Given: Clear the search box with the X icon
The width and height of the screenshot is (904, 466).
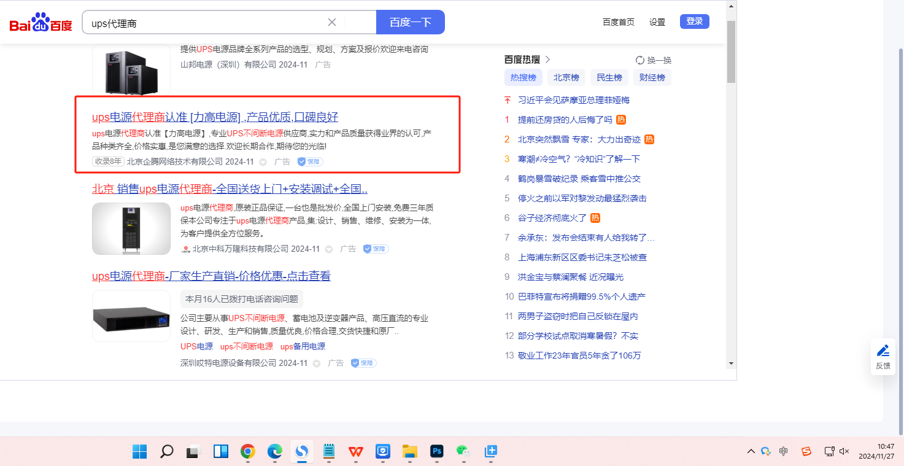Looking at the screenshot, I should [x=332, y=22].
